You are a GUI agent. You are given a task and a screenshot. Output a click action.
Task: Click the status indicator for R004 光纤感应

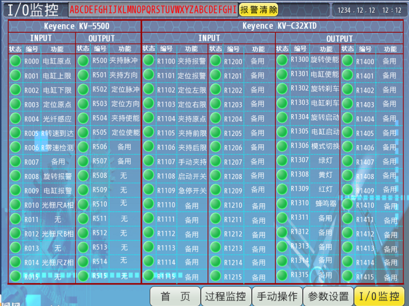pyautogui.click(x=15, y=118)
